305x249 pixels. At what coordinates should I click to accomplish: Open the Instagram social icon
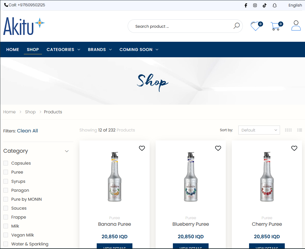click(255, 5)
